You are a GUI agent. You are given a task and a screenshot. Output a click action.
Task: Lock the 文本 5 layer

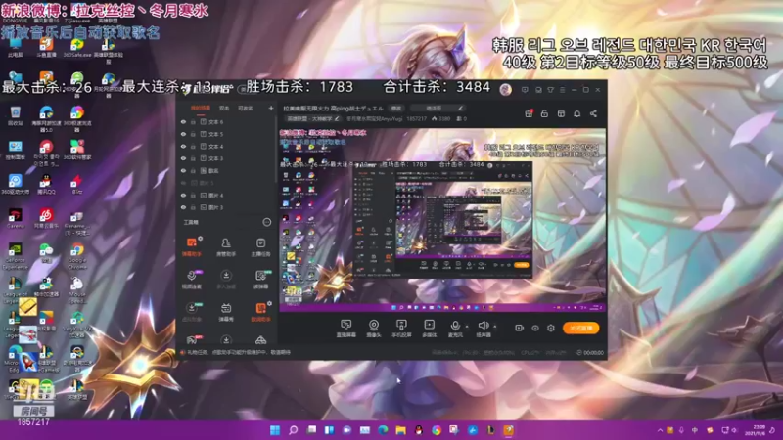(193, 134)
